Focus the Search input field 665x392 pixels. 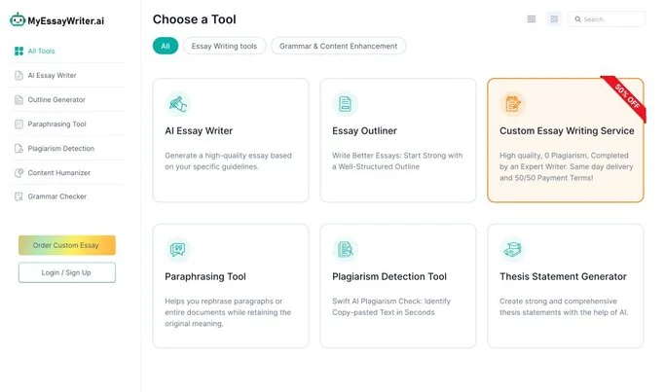point(607,19)
